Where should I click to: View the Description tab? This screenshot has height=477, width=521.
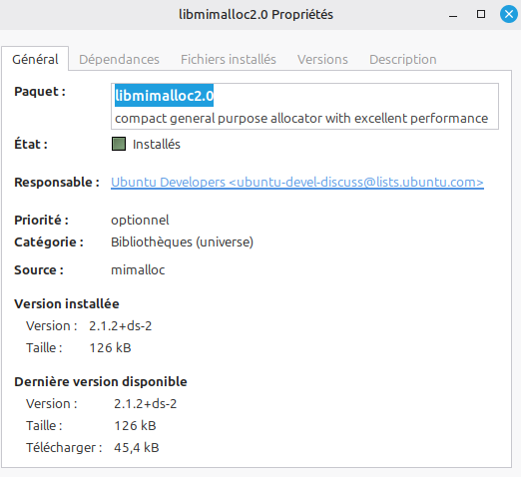[402, 59]
